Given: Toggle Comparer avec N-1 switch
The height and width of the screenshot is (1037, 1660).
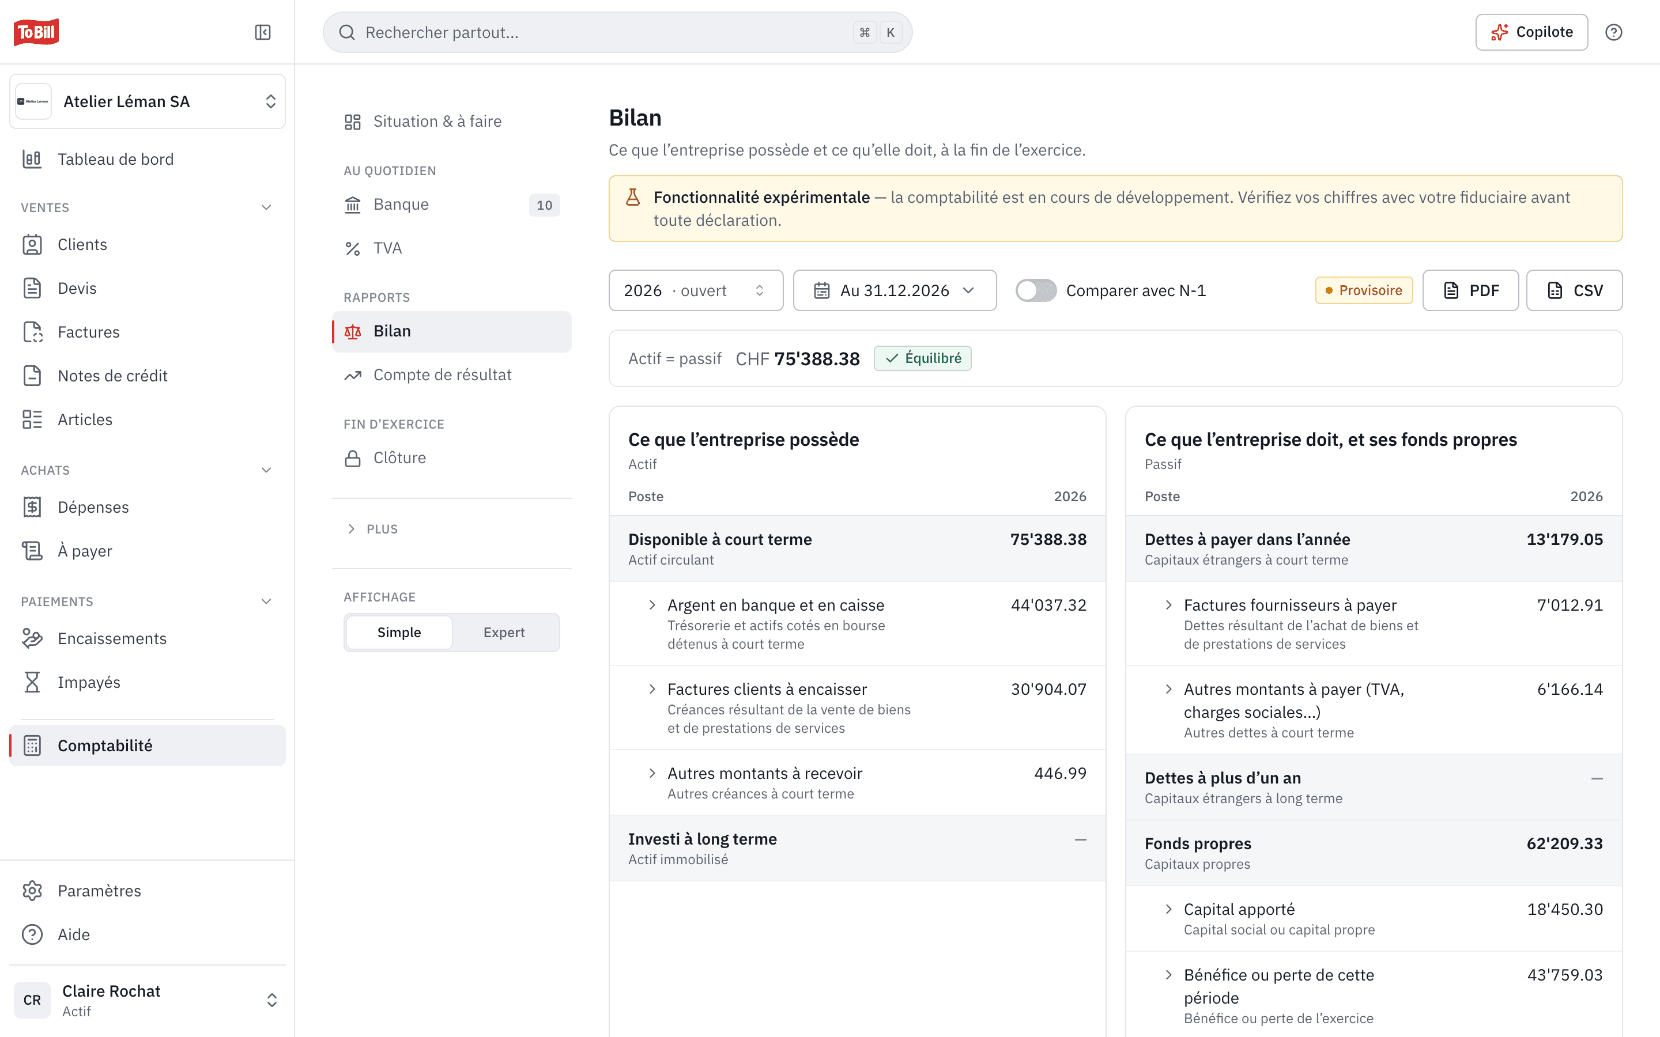Looking at the screenshot, I should pyautogui.click(x=1036, y=291).
